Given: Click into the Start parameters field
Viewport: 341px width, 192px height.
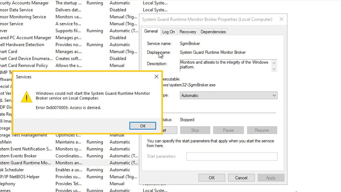Looking at the screenshot, I should (232, 156).
